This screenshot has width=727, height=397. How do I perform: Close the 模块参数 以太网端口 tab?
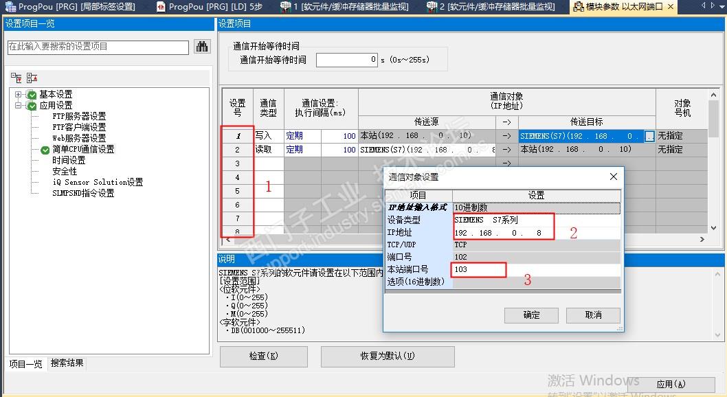point(671,6)
